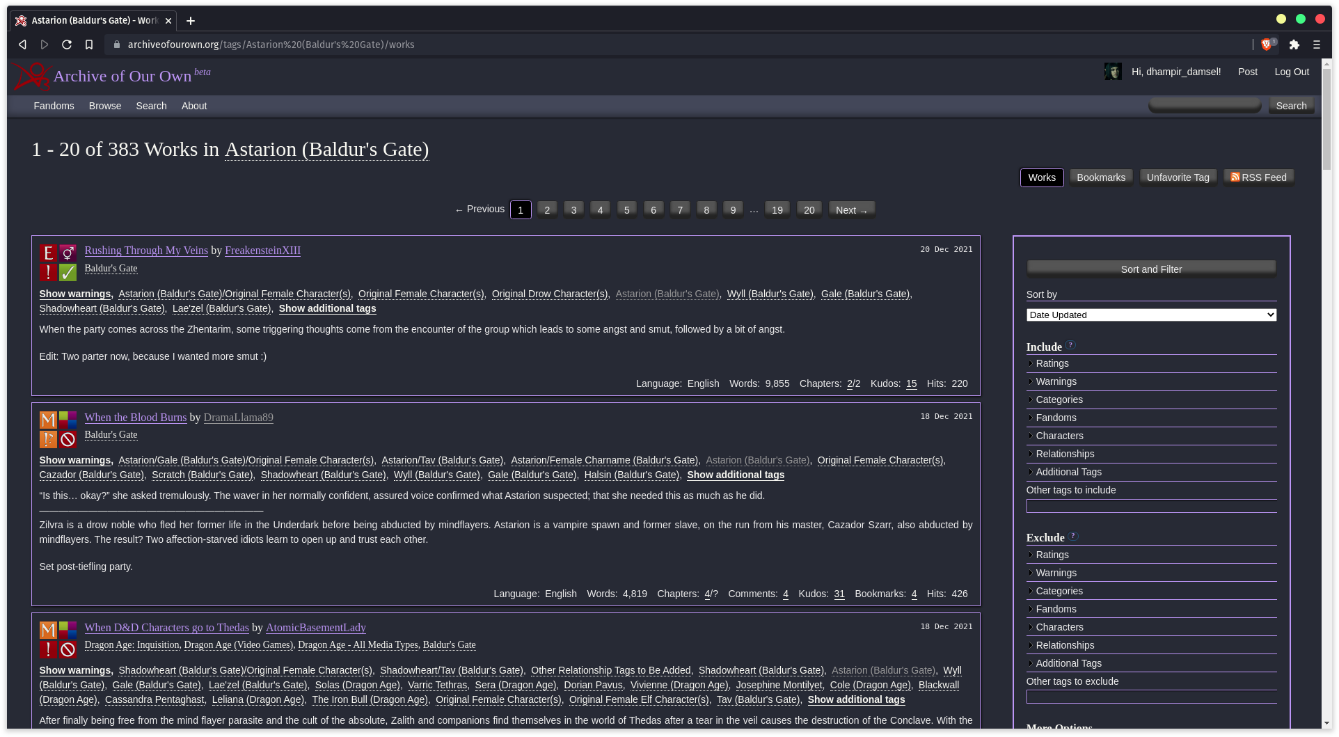Expand Include Ratings filter
This screenshot has height=737, width=1339.
[1151, 363]
